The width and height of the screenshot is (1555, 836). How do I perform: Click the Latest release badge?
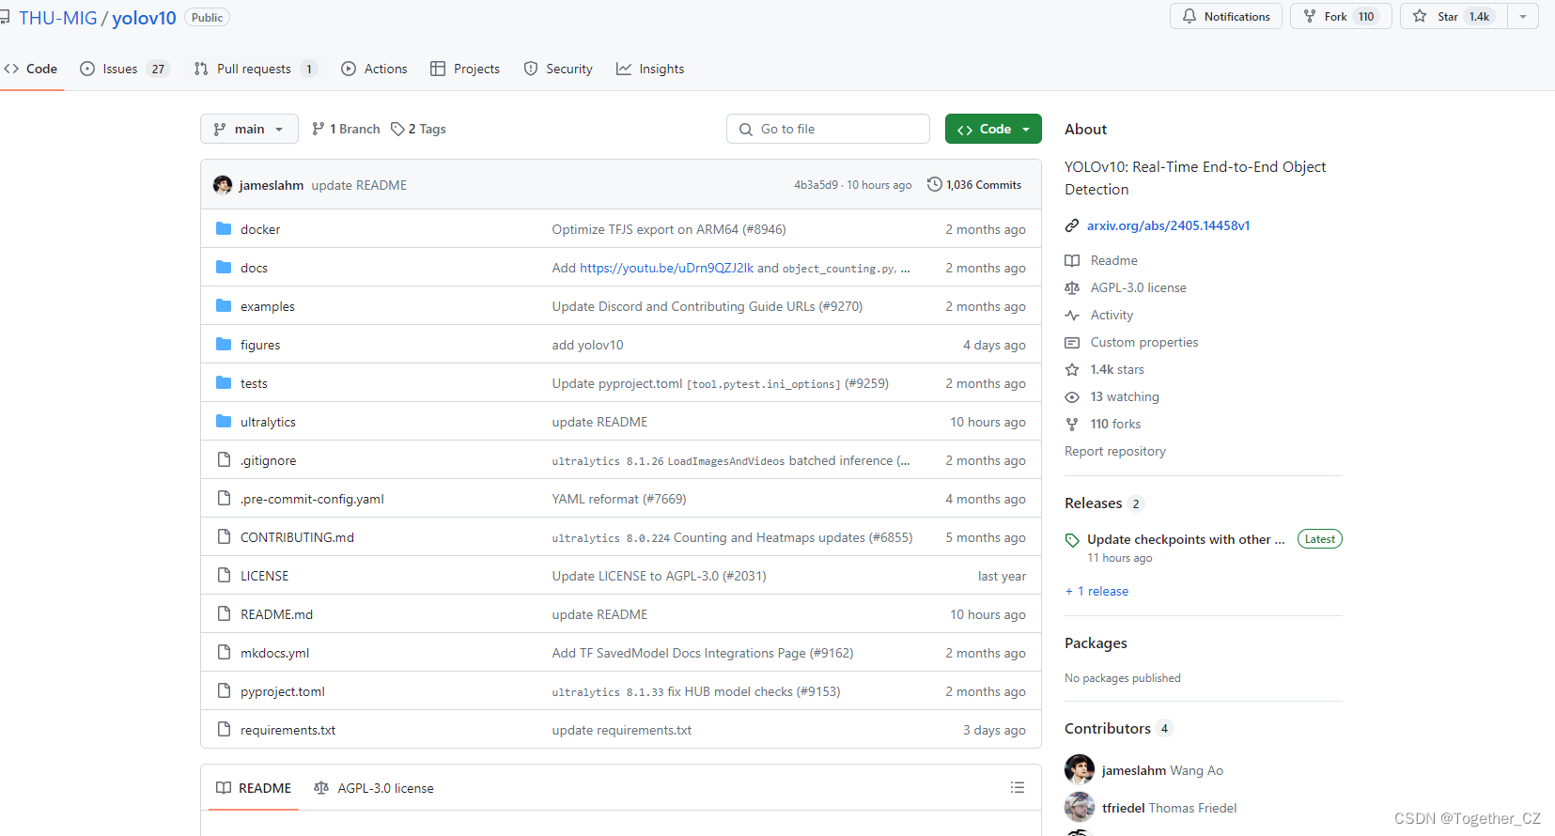[x=1319, y=539]
